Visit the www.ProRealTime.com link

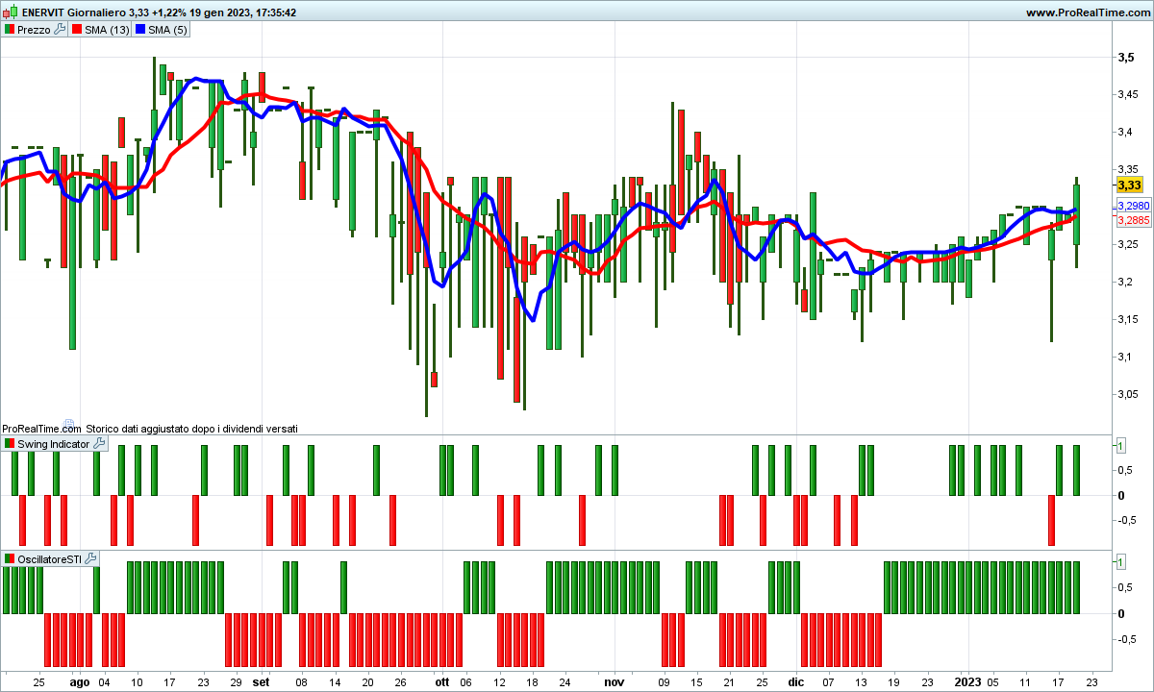[x=1088, y=12]
